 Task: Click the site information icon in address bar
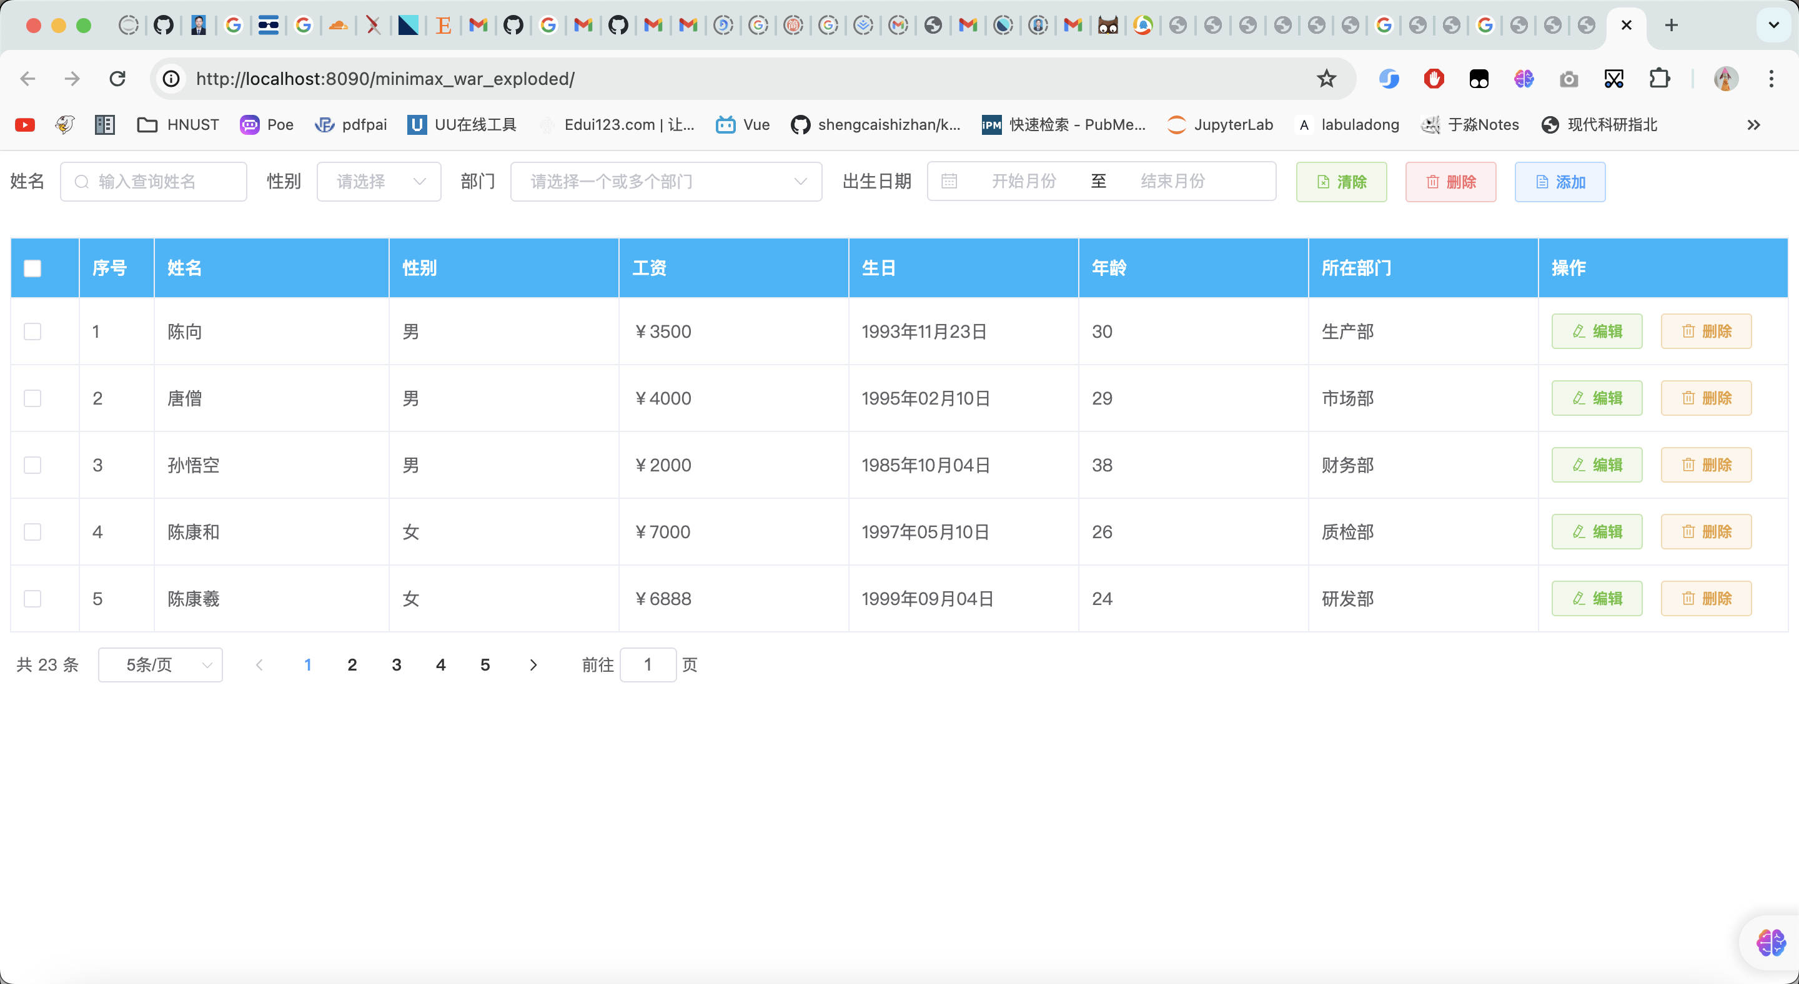[171, 79]
